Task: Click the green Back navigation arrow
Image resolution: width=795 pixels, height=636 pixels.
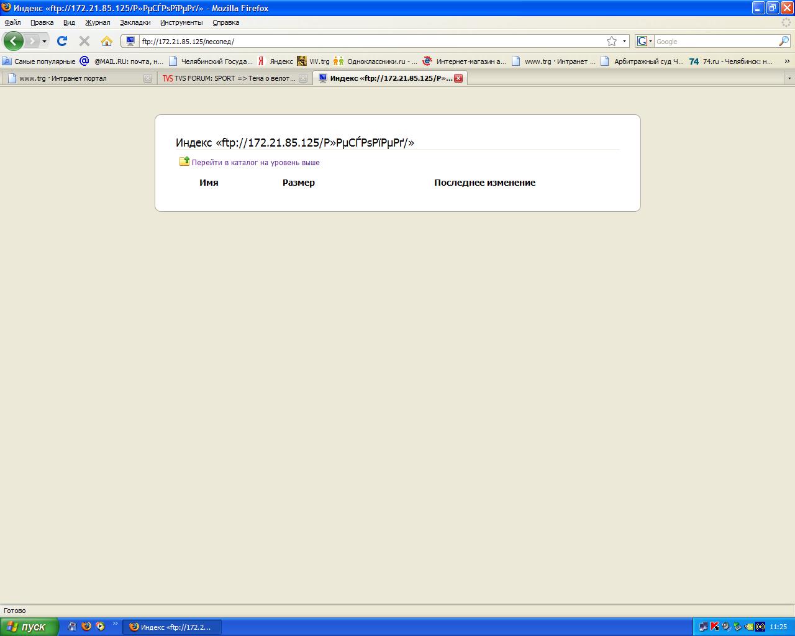Action: click(x=14, y=41)
